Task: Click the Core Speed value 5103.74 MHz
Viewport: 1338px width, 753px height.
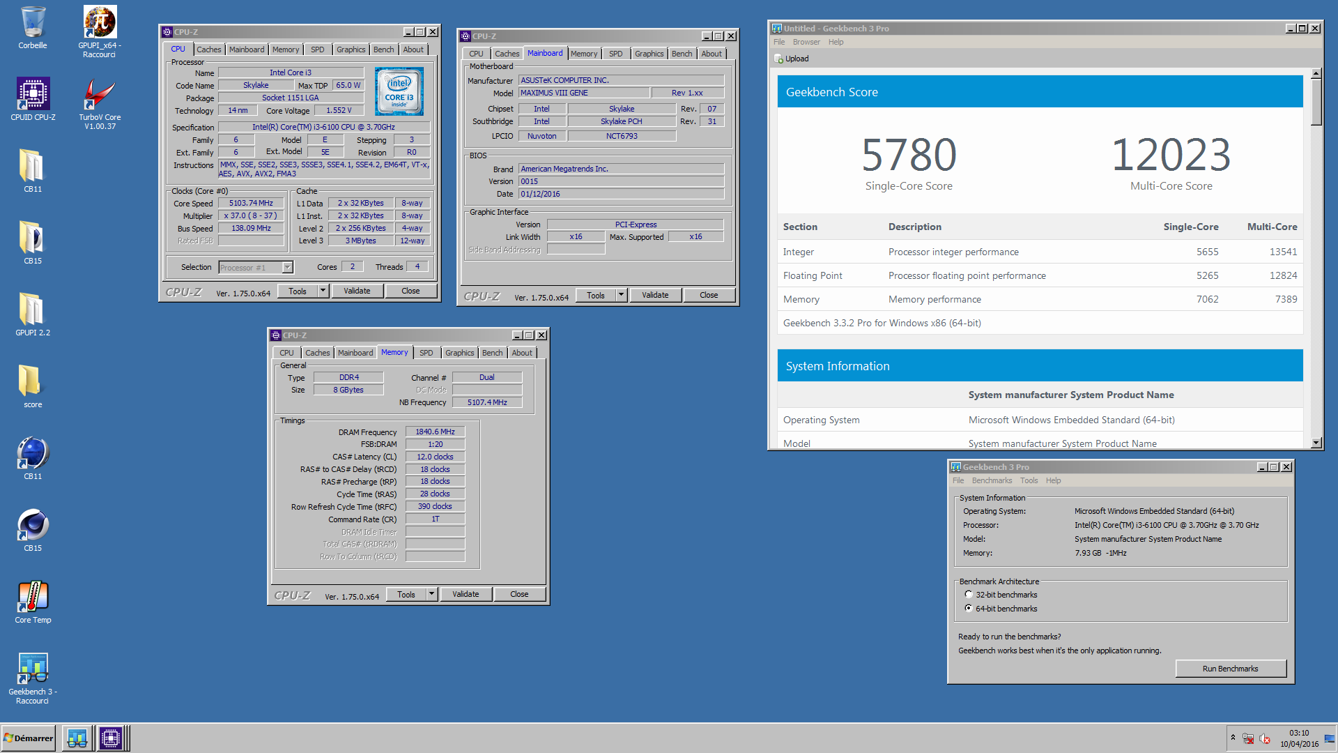Action: (x=251, y=203)
